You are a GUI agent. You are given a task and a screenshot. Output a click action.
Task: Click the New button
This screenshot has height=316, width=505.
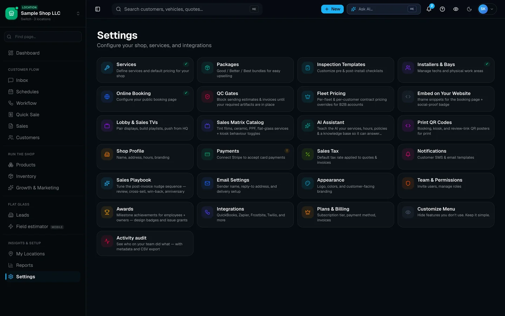click(332, 9)
